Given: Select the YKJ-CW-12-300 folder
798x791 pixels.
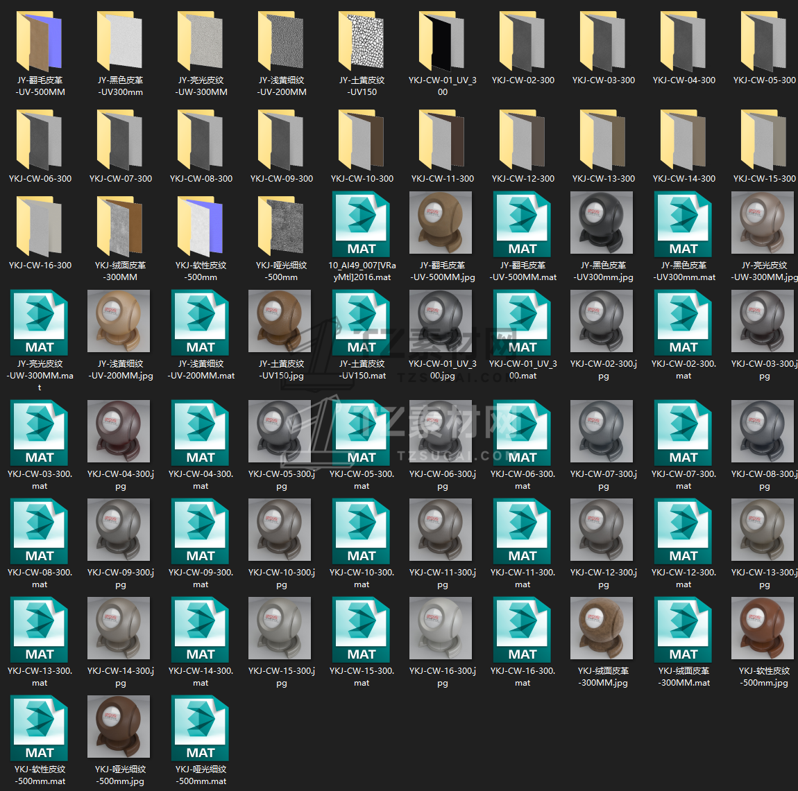Looking at the screenshot, I should point(522,140).
